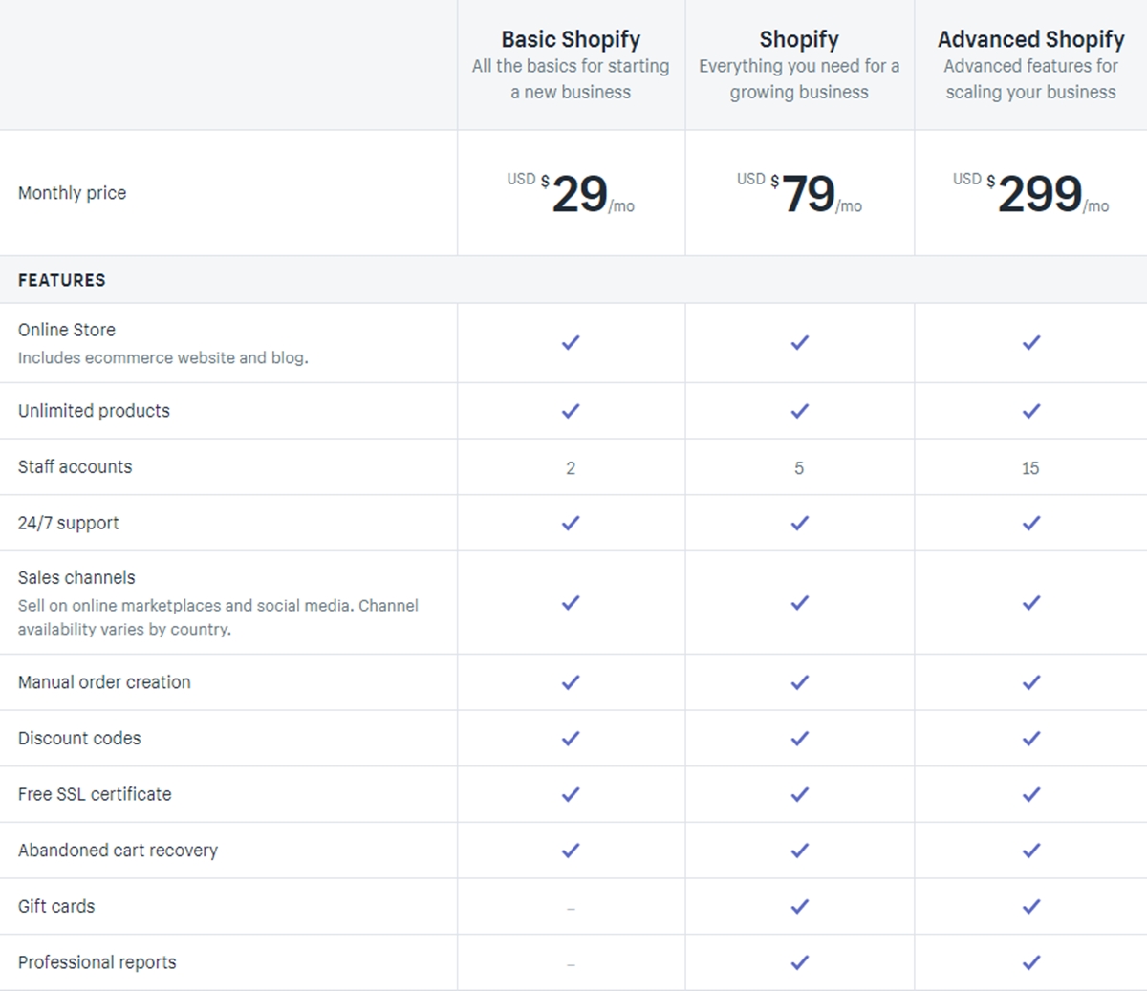Select the Basic Shopify plan heading

571,39
